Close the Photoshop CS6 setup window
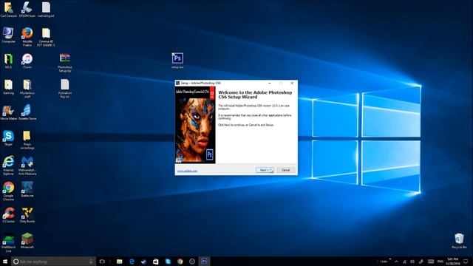 click(292, 83)
